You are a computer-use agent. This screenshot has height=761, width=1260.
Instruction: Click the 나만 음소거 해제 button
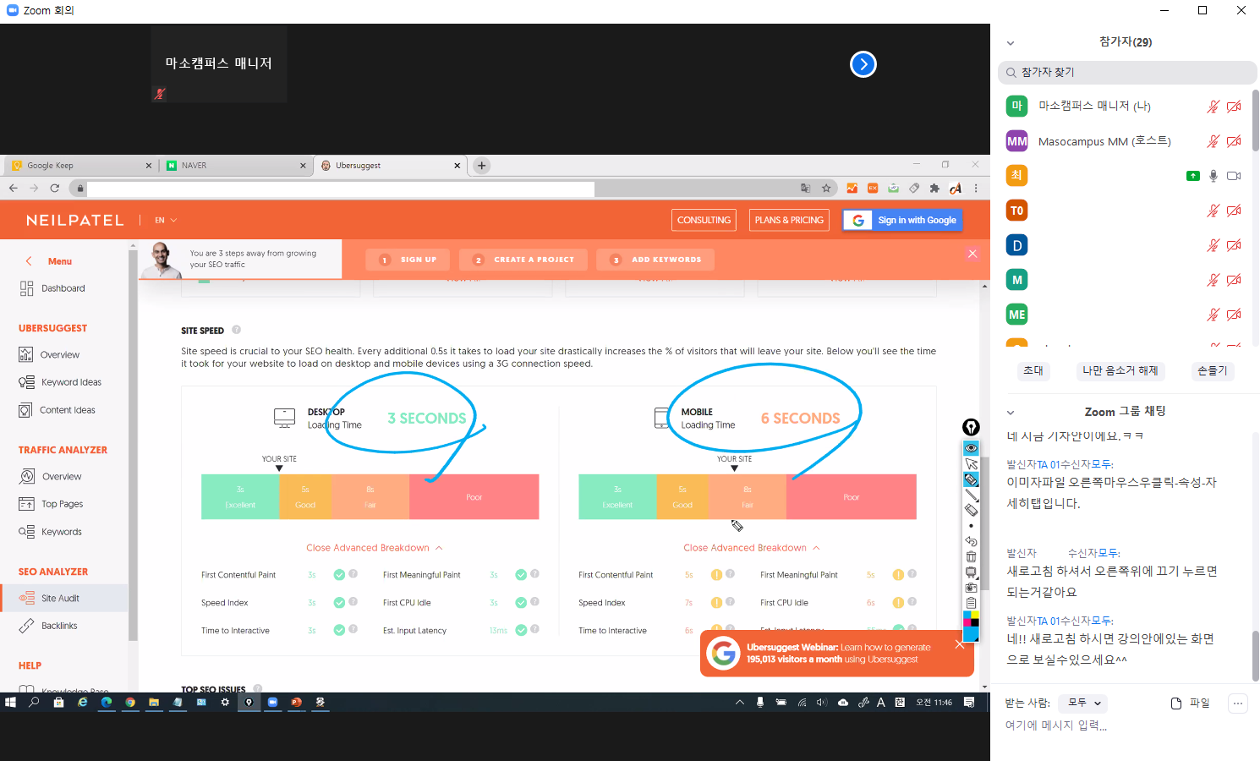(x=1120, y=370)
